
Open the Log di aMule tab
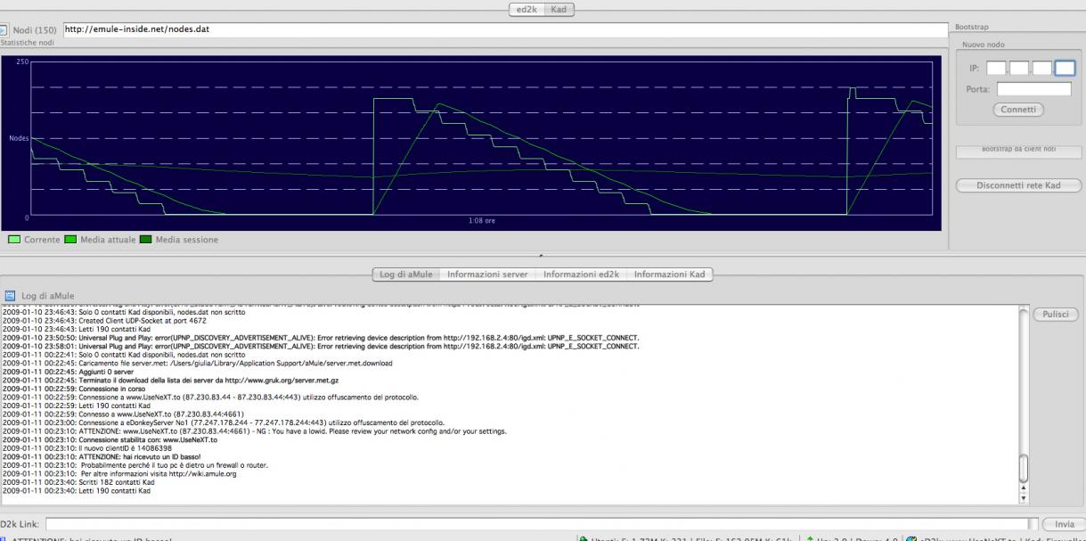(x=406, y=274)
